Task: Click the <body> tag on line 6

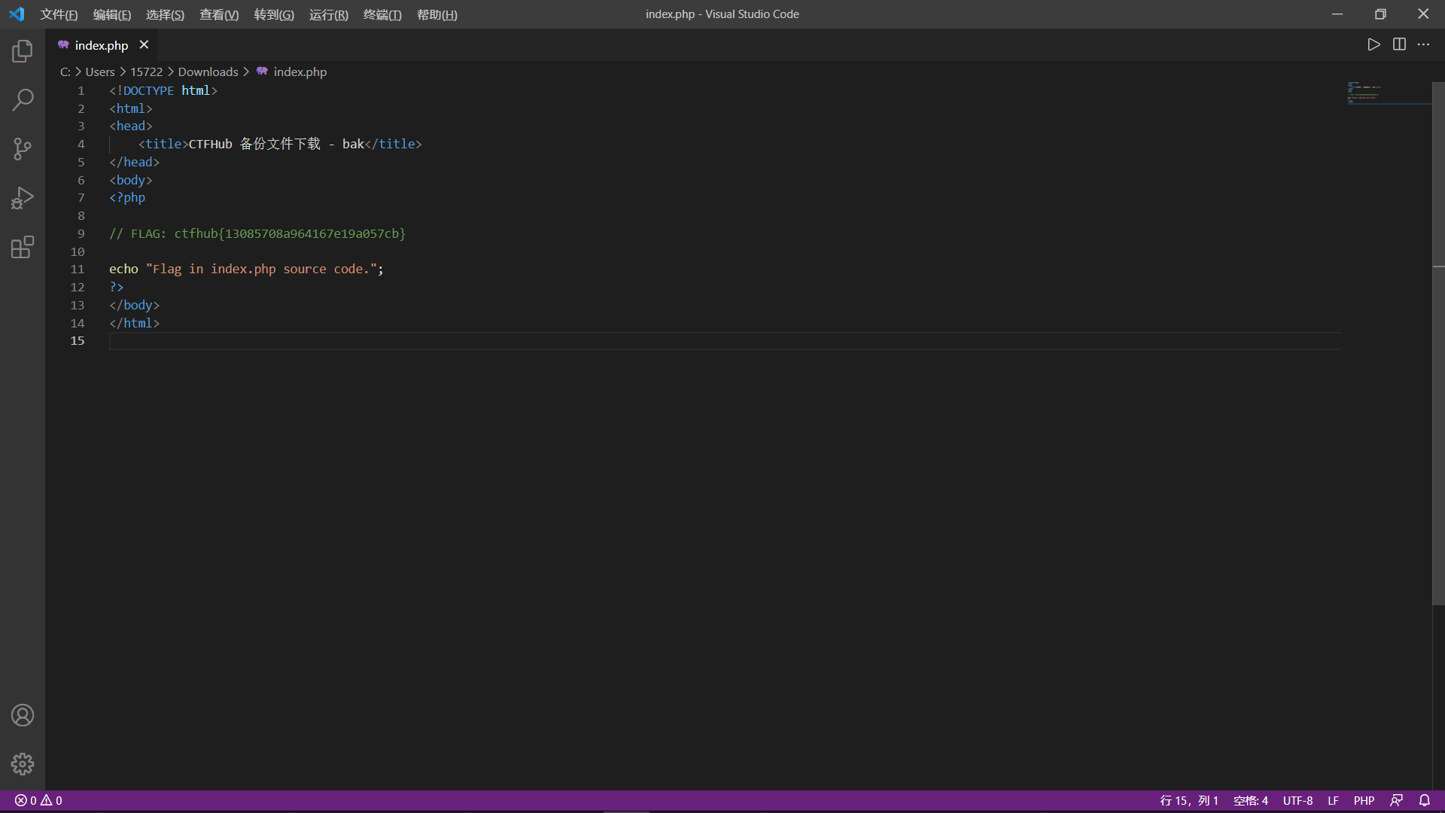Action: click(x=131, y=180)
